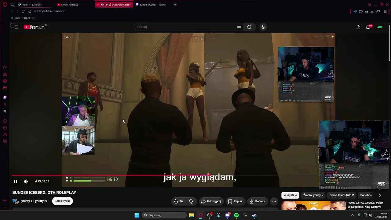Open the Opera workspaces icon beside tabs

pyautogui.click(x=13, y=5)
